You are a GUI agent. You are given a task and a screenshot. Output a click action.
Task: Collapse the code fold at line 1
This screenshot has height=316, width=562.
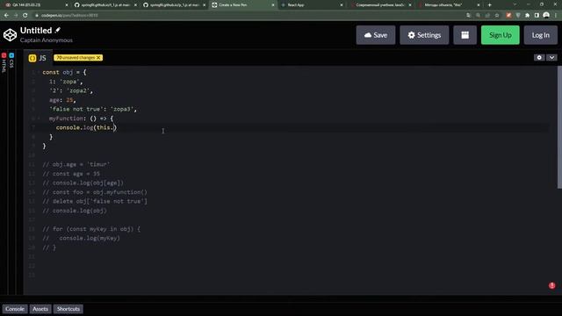pos(39,72)
